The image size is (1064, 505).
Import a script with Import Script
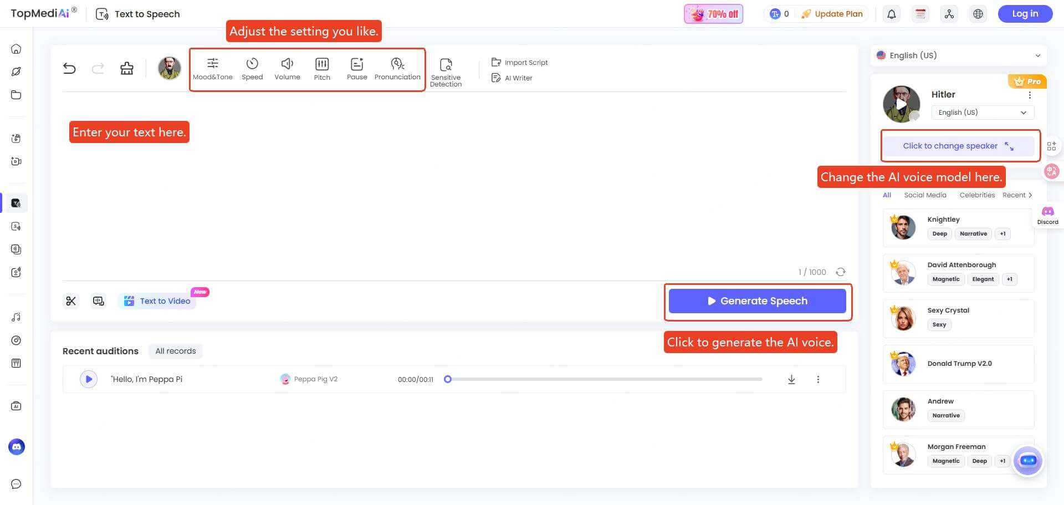click(519, 62)
